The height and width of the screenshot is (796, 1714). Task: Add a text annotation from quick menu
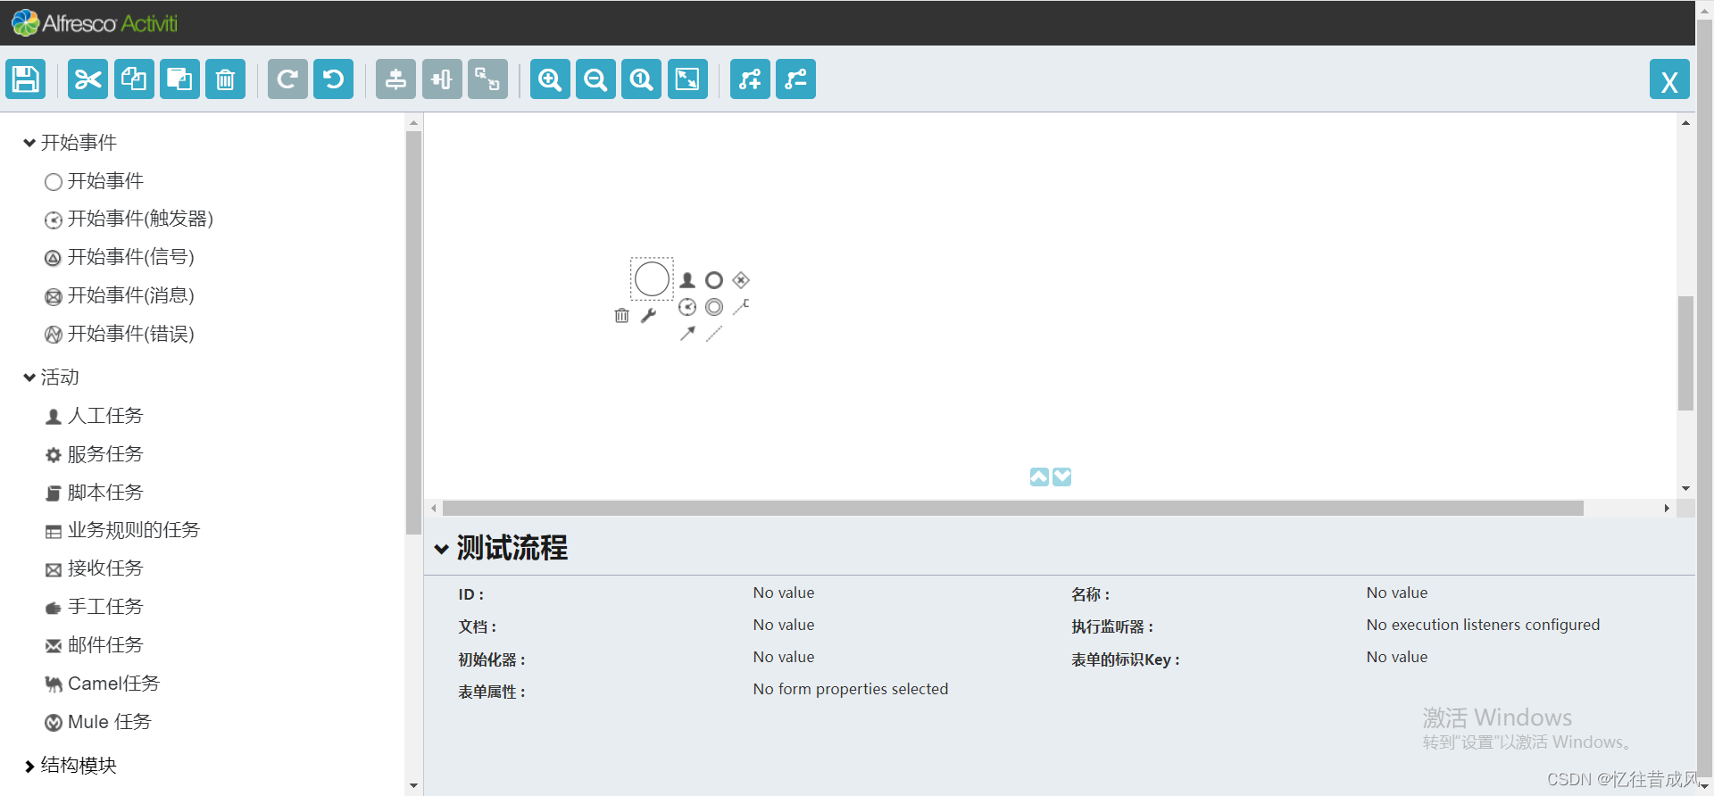pos(741,307)
